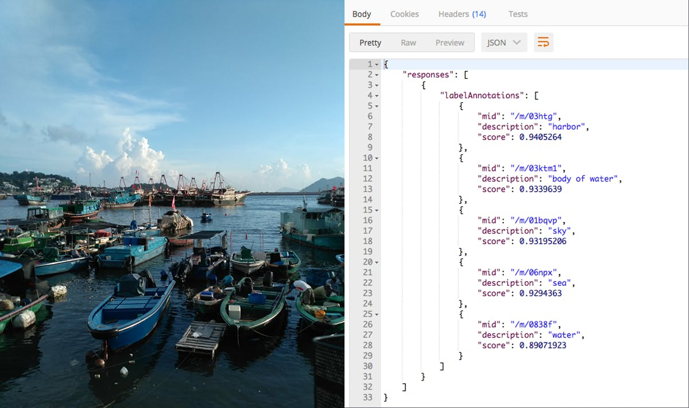Click the score 0.9339639
Image resolution: width=689 pixels, height=408 pixels.
[541, 189]
